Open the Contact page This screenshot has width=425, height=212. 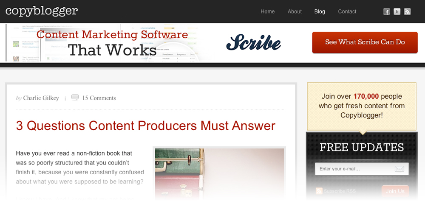(x=347, y=11)
